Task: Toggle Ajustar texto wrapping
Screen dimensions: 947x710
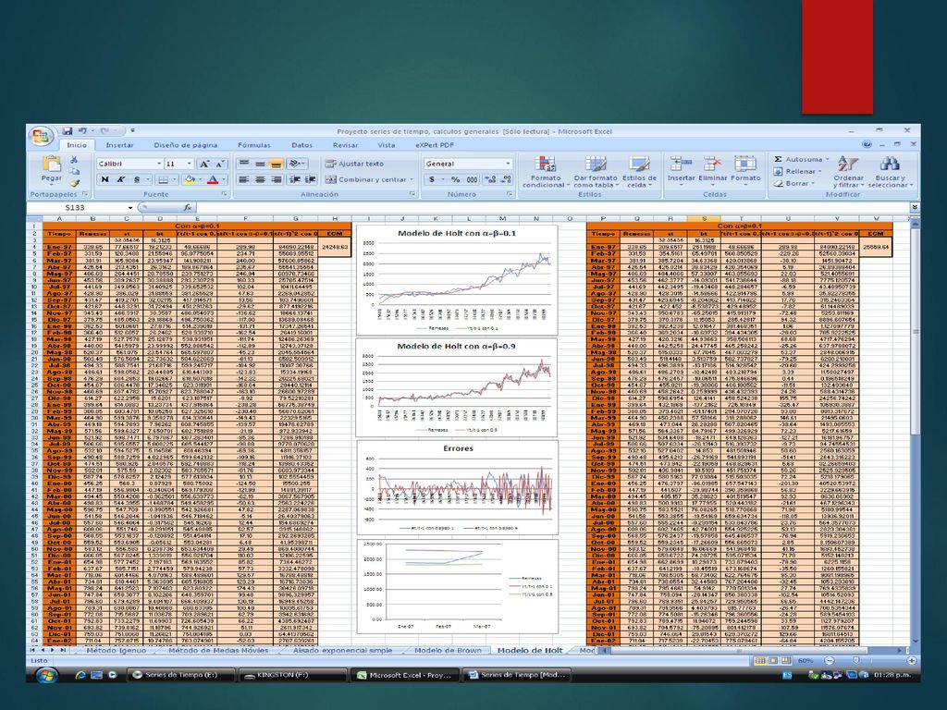Action: [354, 164]
